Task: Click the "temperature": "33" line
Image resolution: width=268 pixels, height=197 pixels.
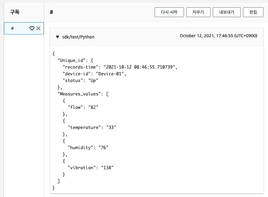Action: [x=92, y=127]
